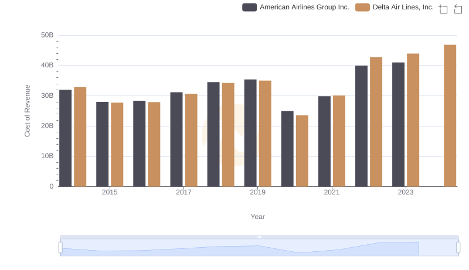Click the American Airlines bar for 2015
Screen dimensions: 469x270
(x=102, y=144)
